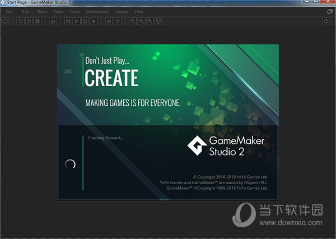Click the Help question mark toolbar icon
Image resolution: width=336 pixels, height=239 pixels.
click(118, 21)
